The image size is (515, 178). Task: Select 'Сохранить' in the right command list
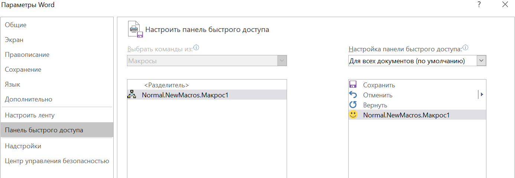point(417,85)
